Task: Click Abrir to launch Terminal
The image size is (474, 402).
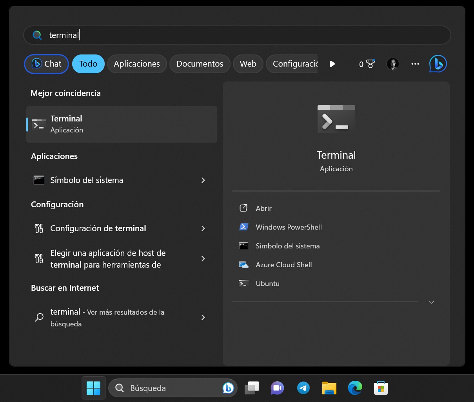Action: [x=263, y=208]
